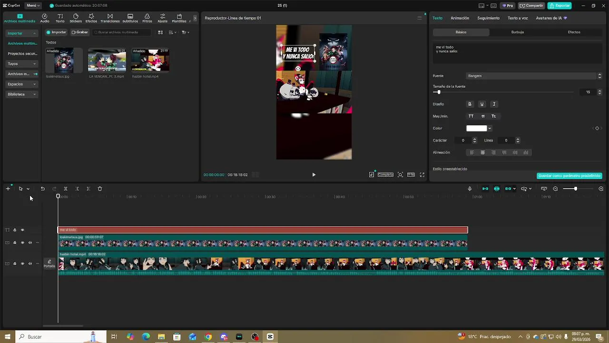
Task: Open the Filtros panel
Action: [147, 18]
